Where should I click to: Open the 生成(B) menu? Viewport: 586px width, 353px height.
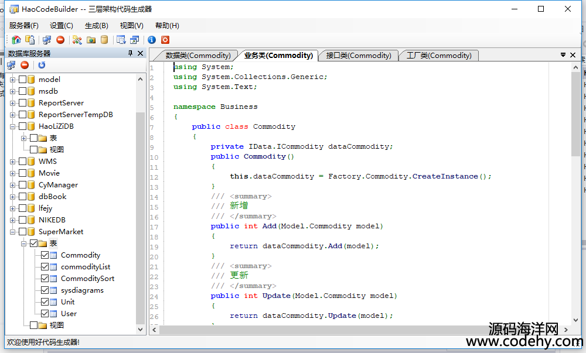[x=96, y=26]
